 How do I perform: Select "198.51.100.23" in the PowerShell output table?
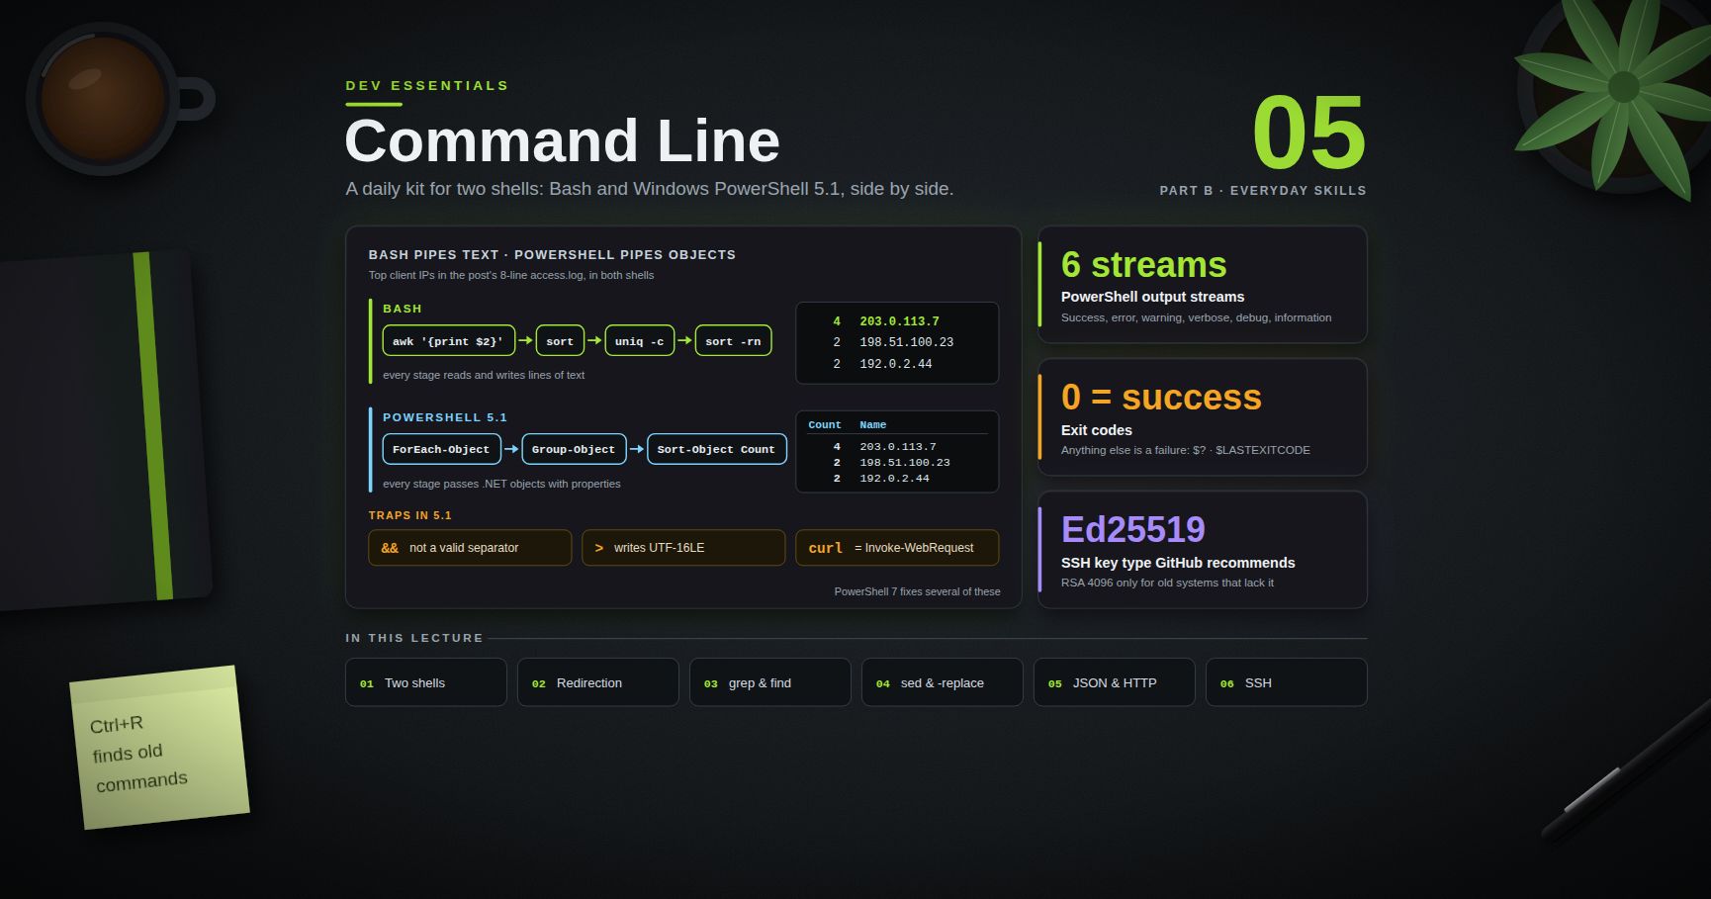click(x=905, y=463)
